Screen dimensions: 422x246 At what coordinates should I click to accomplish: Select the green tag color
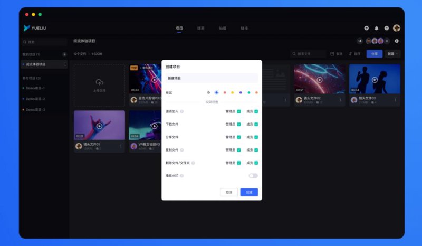click(x=248, y=93)
